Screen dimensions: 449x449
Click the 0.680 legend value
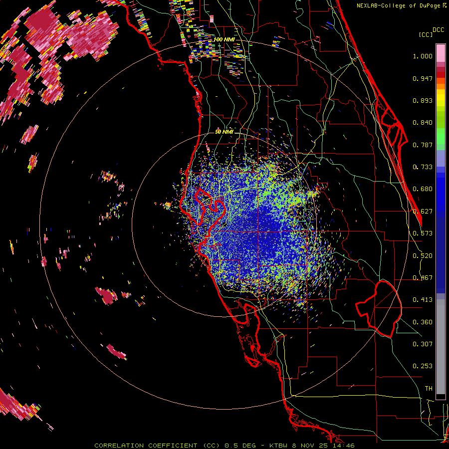(423, 189)
